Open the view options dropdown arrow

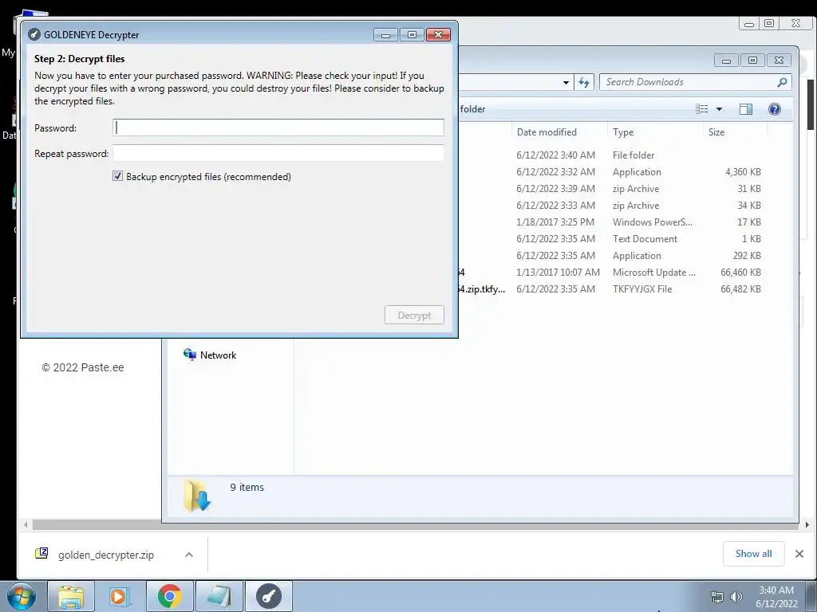(x=719, y=108)
